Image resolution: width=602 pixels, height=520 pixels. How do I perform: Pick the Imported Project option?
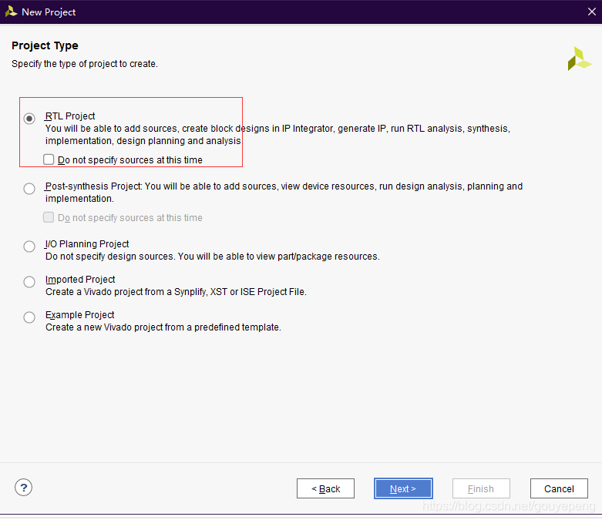[x=29, y=282]
